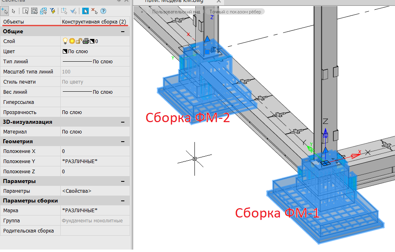Open the quick select filter funnel icon
This screenshot has width=395, height=252.
[x=52, y=11]
